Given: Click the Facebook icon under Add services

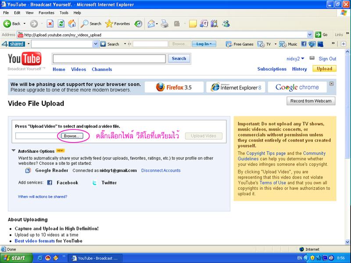Looking at the screenshot, I should click(50, 183).
